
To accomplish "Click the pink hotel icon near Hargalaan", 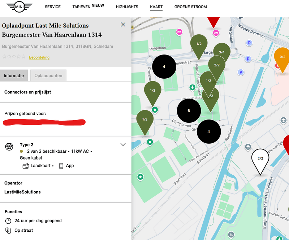I will click(x=179, y=32).
